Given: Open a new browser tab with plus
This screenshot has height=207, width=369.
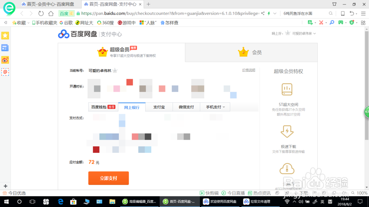Looking at the screenshot, I should tap(148, 4).
